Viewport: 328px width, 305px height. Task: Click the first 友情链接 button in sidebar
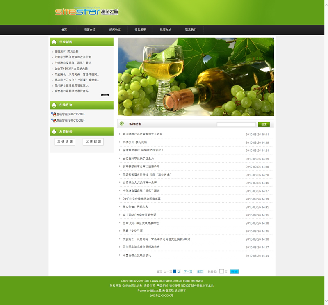click(x=65, y=142)
